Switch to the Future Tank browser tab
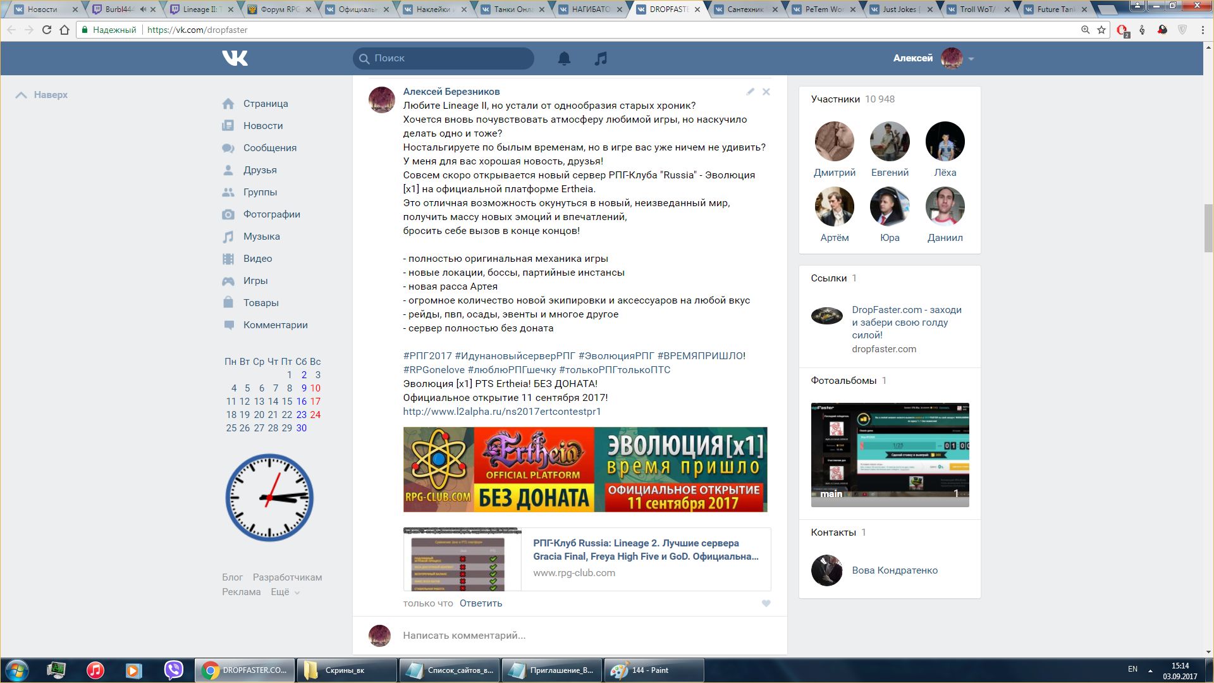 [1056, 9]
